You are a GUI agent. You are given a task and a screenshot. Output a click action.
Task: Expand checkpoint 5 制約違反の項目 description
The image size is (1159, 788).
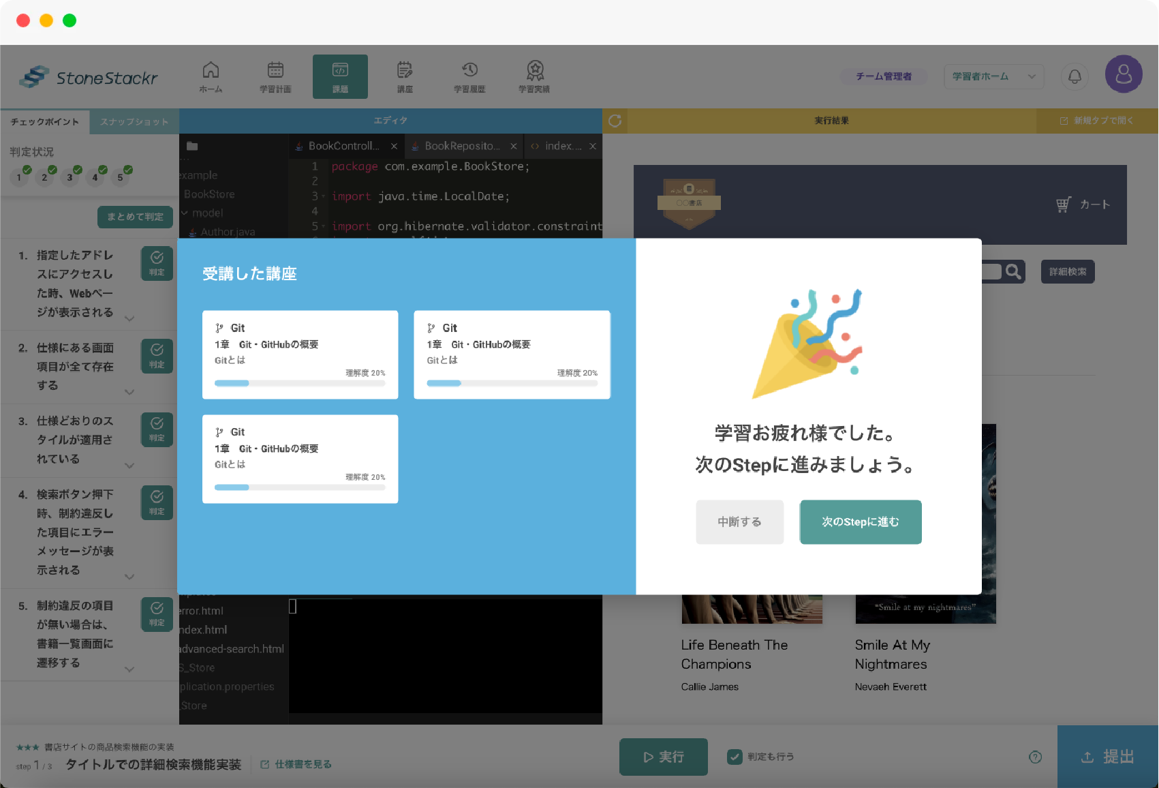(129, 669)
